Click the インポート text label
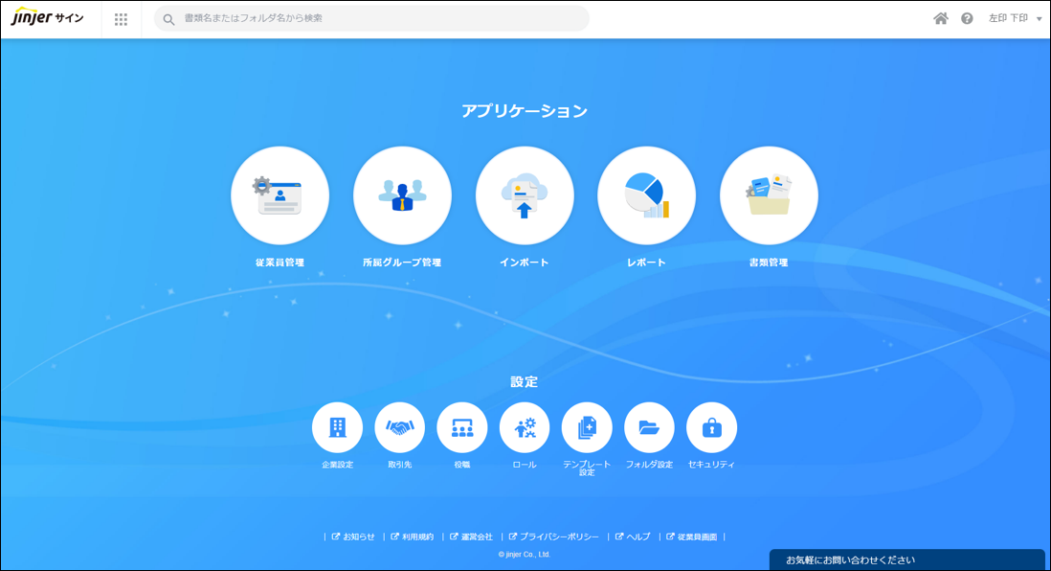1051x571 pixels. [x=525, y=263]
